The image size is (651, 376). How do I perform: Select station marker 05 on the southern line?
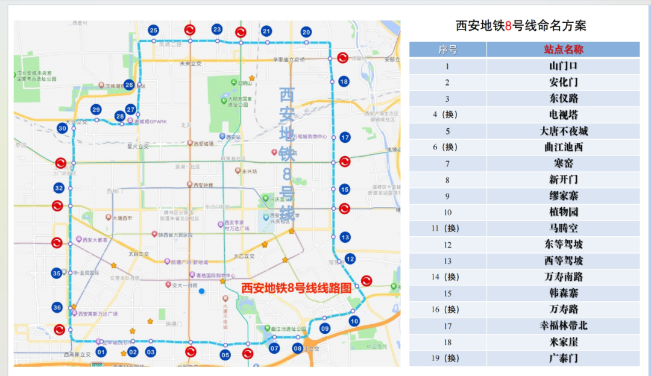tap(225, 355)
